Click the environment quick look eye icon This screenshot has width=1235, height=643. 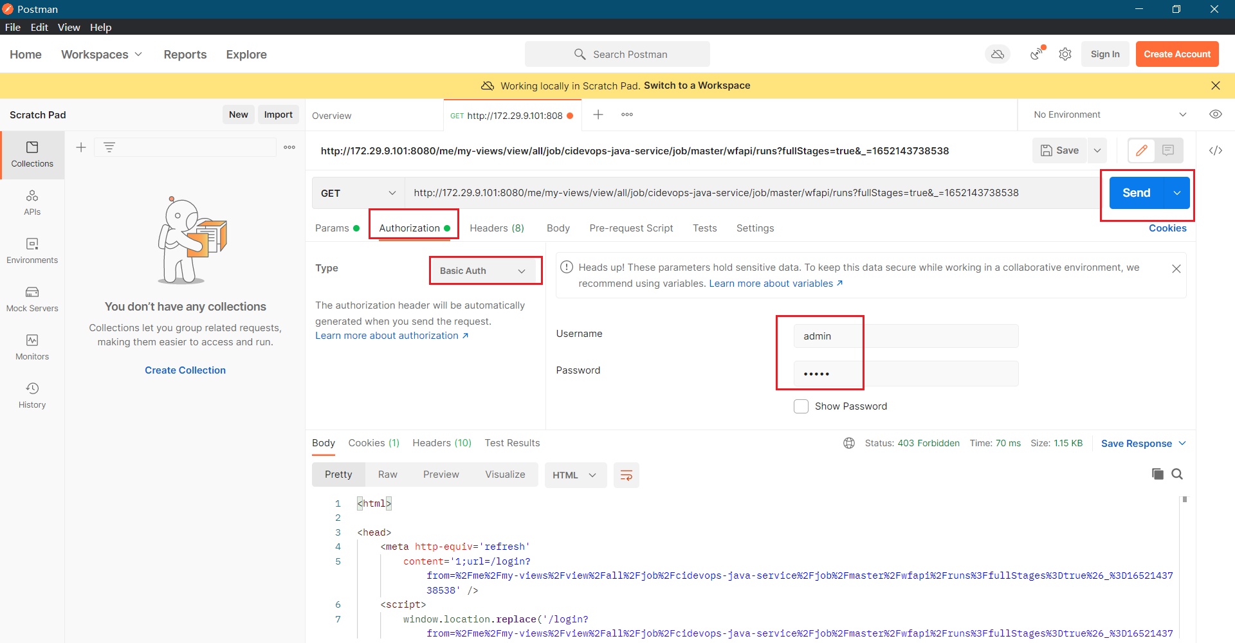click(x=1216, y=114)
